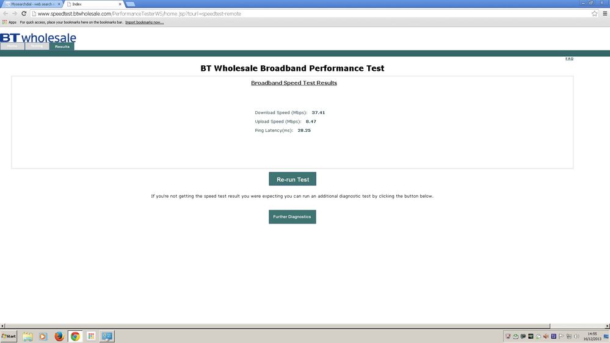The width and height of the screenshot is (610, 343).
Task: Click the dark chat-bubble tray icon
Action: click(x=523, y=336)
